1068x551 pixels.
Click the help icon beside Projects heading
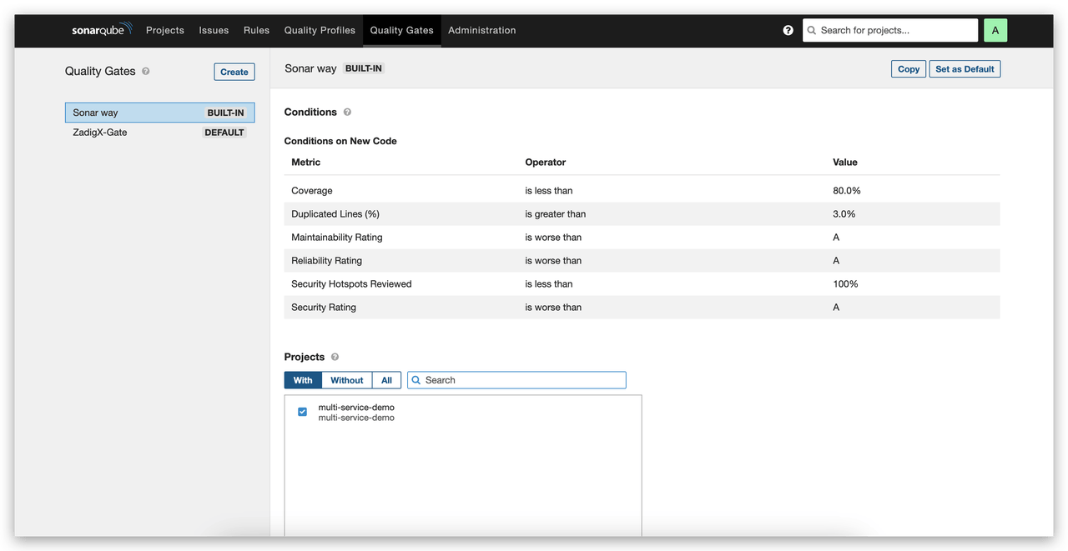[x=335, y=358]
